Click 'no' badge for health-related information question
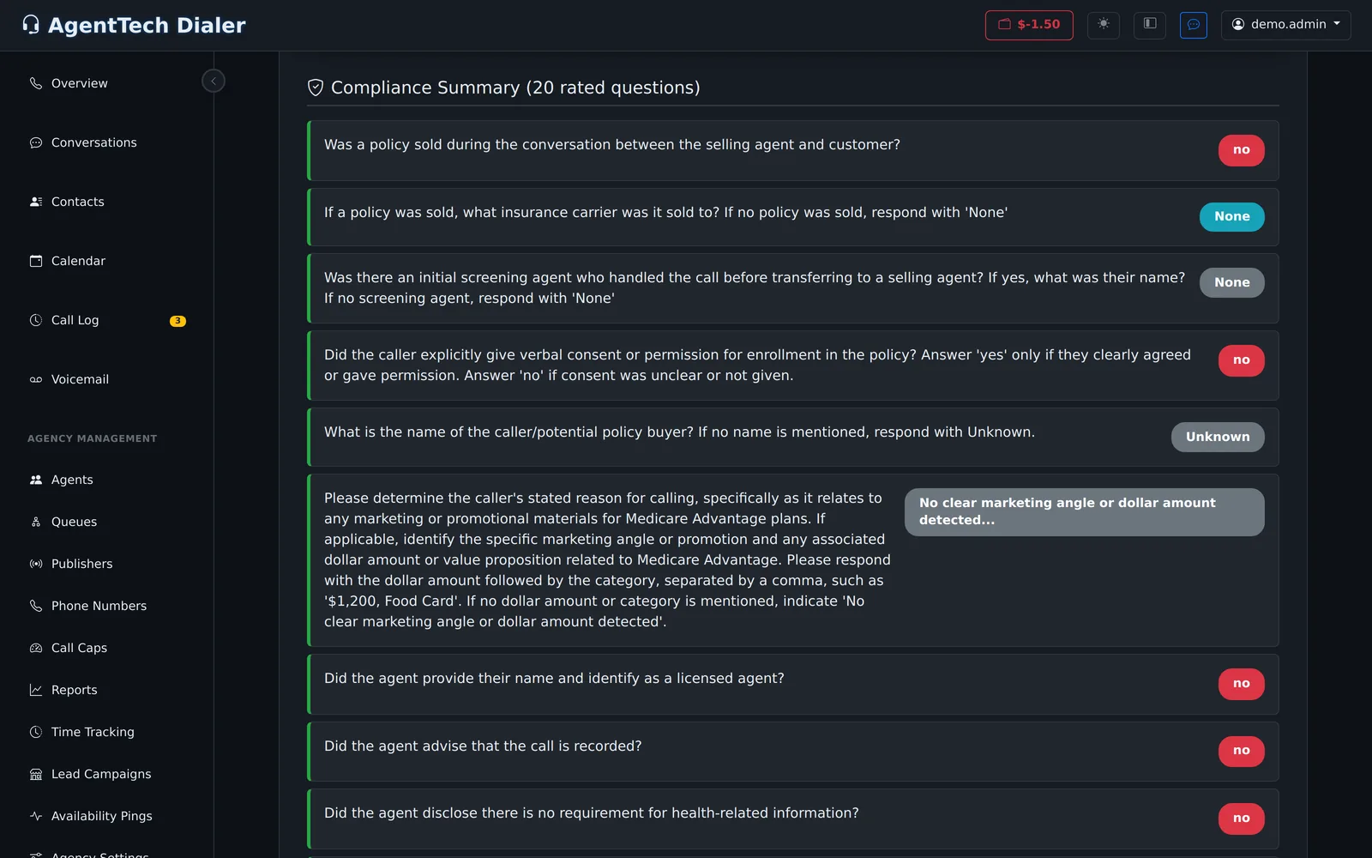The width and height of the screenshot is (1372, 858). (1241, 819)
